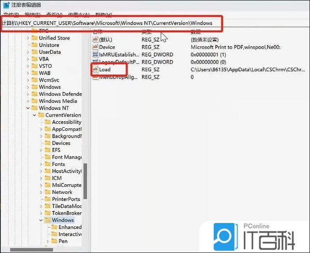Collapse the Windows NT key
310x253 pixels.
click(28, 108)
